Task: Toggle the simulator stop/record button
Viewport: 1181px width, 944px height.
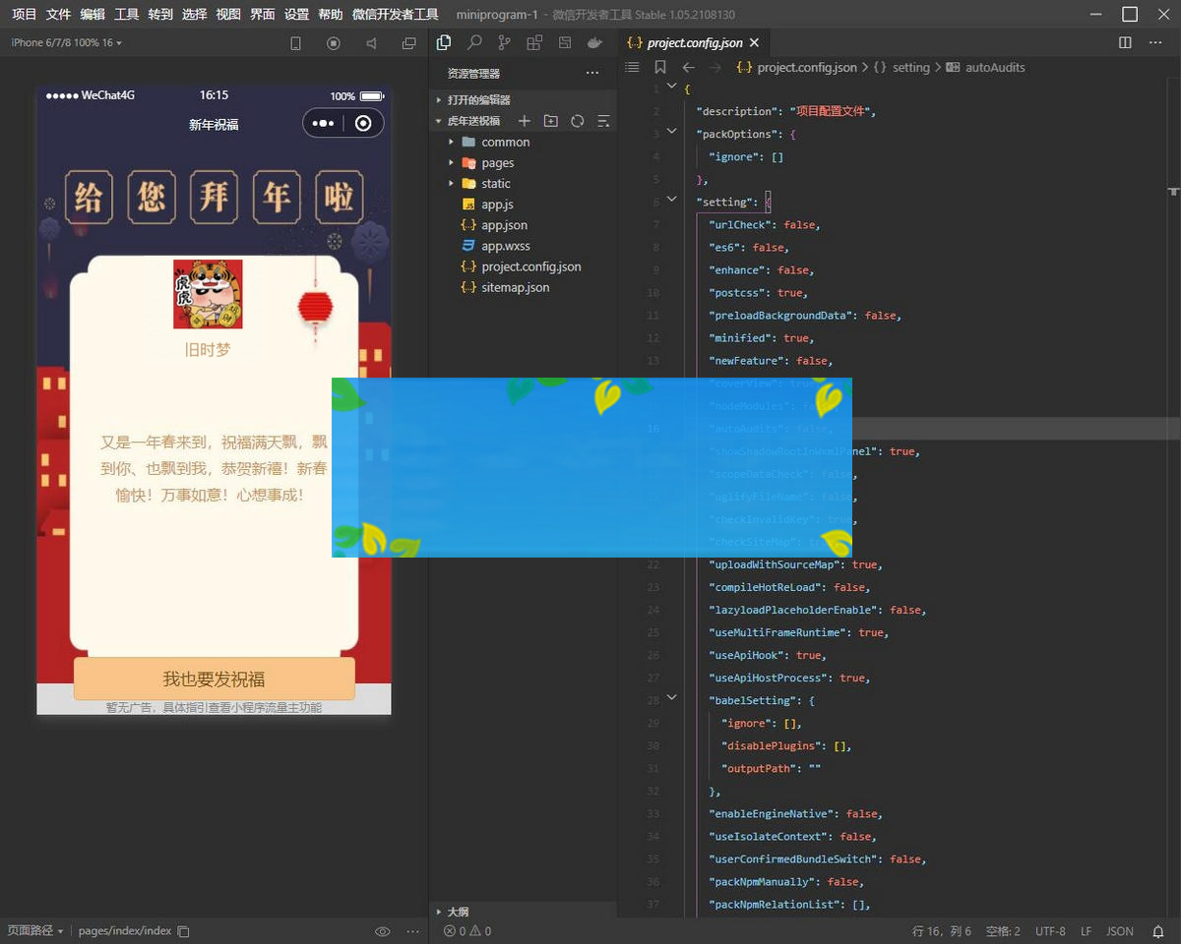Action: tap(334, 43)
